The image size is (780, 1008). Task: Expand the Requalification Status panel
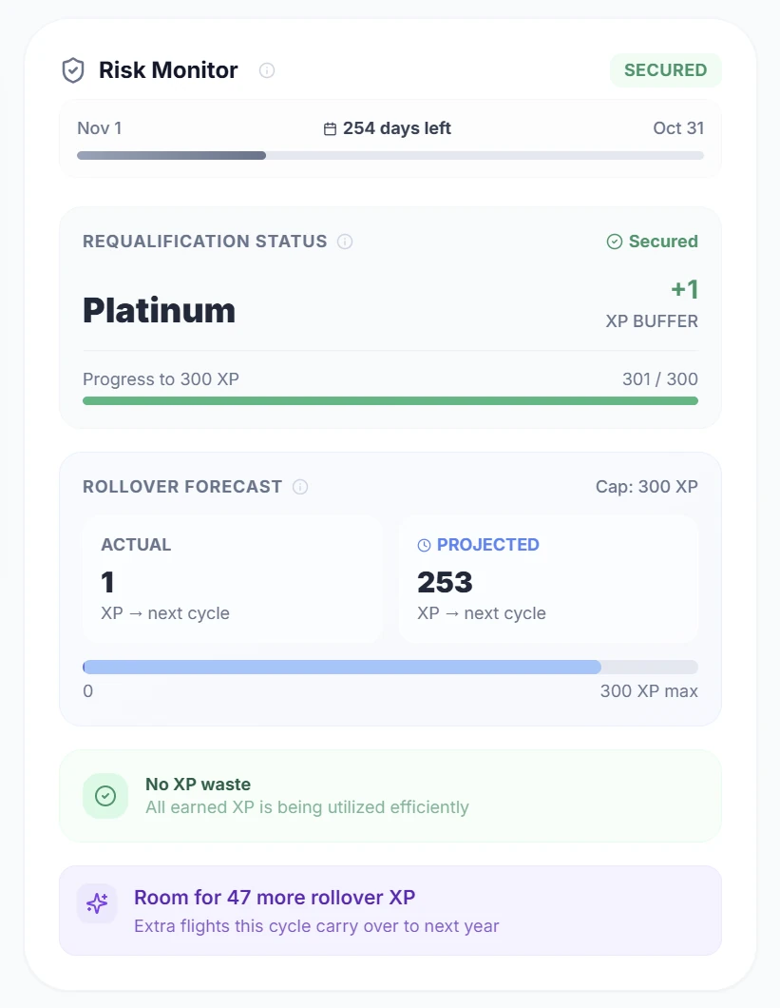point(390,318)
